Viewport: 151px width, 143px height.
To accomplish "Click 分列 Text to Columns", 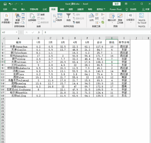I will tap(91, 17).
